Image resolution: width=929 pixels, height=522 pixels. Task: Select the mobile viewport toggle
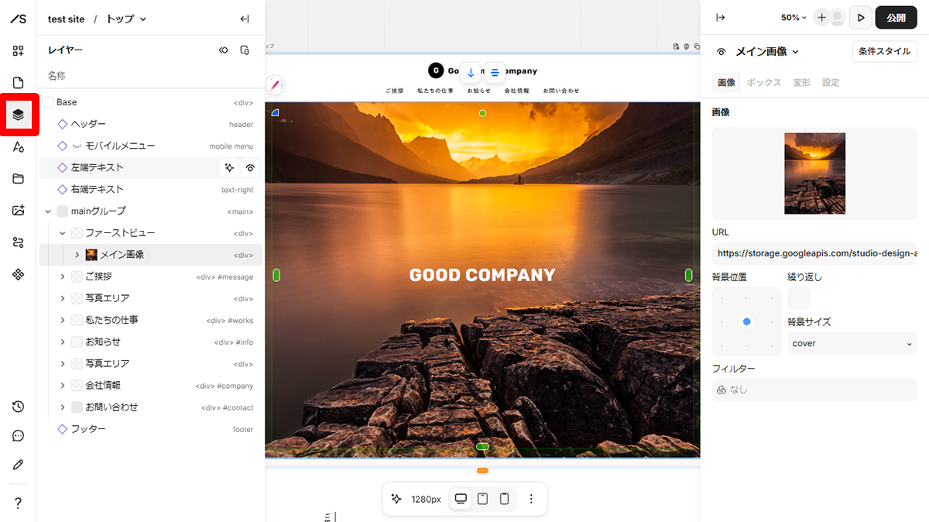pos(505,499)
